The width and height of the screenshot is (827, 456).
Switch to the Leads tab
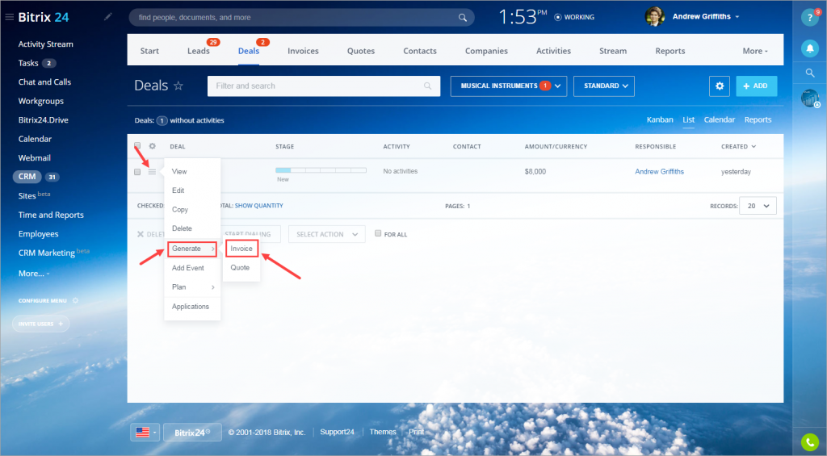pos(199,51)
